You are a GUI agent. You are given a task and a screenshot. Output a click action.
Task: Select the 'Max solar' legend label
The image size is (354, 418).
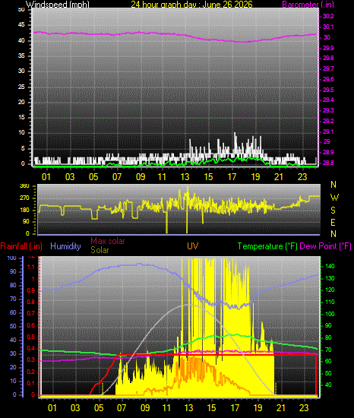tap(108, 241)
